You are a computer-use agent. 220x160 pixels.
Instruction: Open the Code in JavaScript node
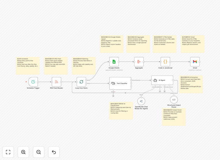[x=165, y=62]
